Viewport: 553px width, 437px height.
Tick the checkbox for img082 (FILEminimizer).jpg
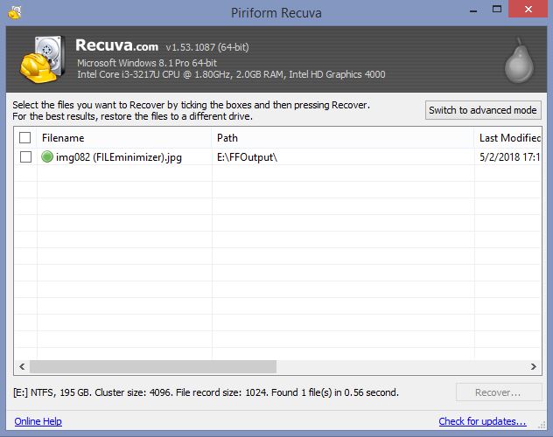[25, 156]
